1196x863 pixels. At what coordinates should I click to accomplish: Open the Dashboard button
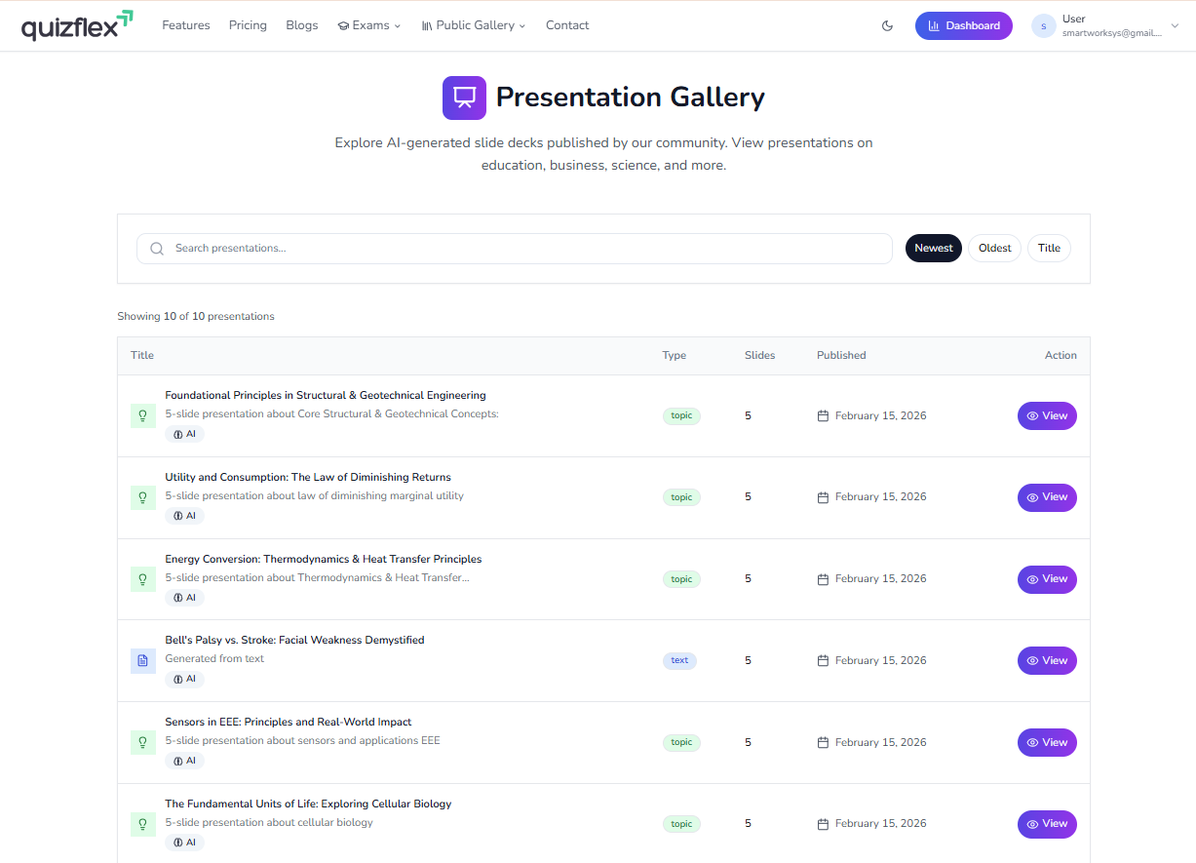963,26
